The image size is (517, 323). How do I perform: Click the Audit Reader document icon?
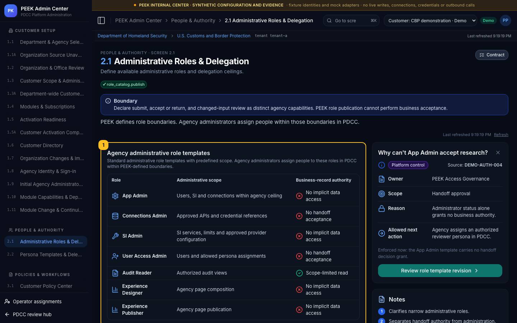pos(115,273)
